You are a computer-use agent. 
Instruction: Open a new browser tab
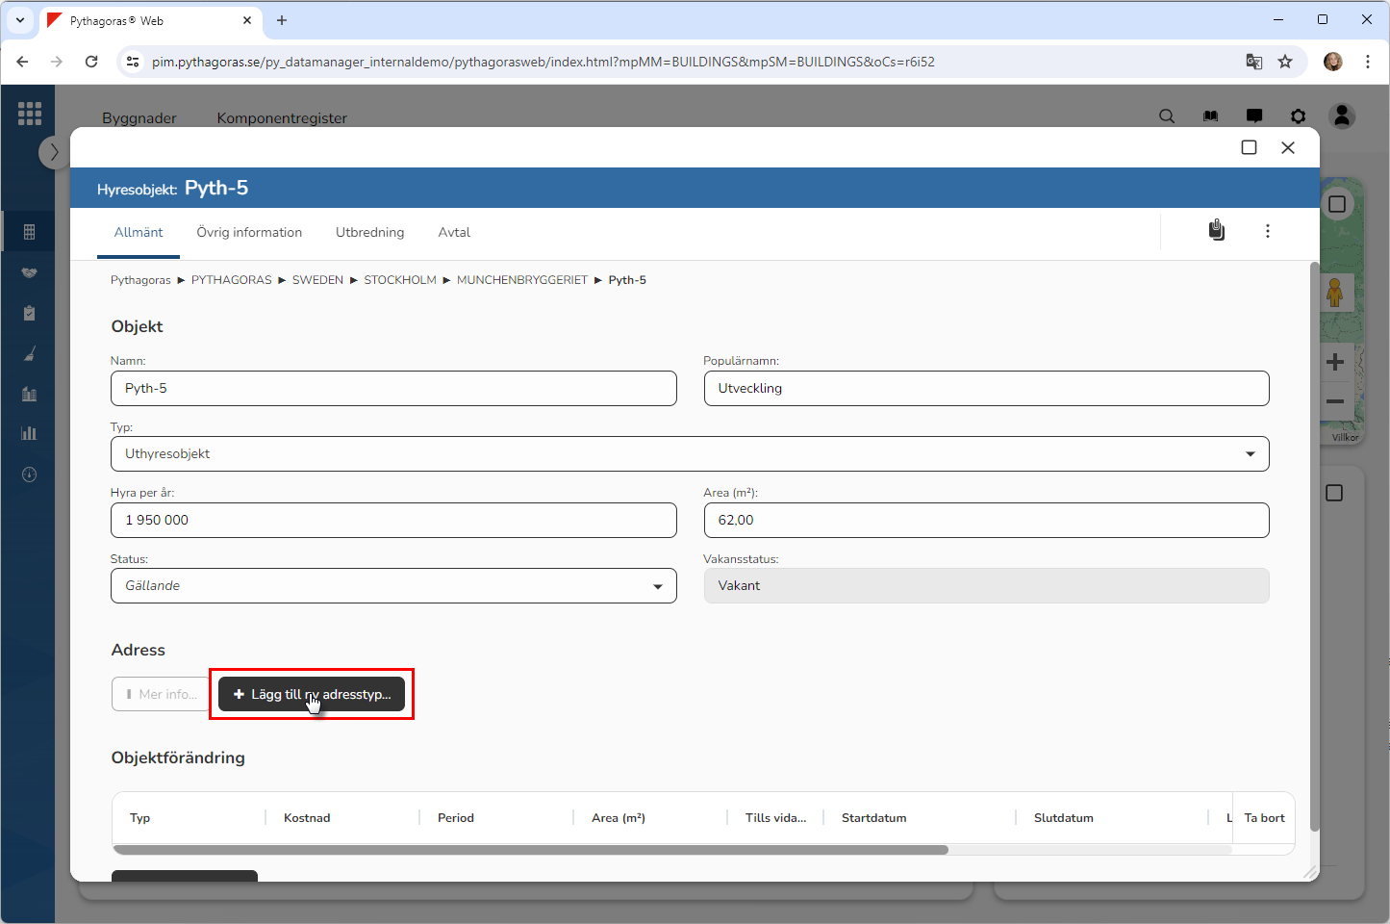click(282, 20)
